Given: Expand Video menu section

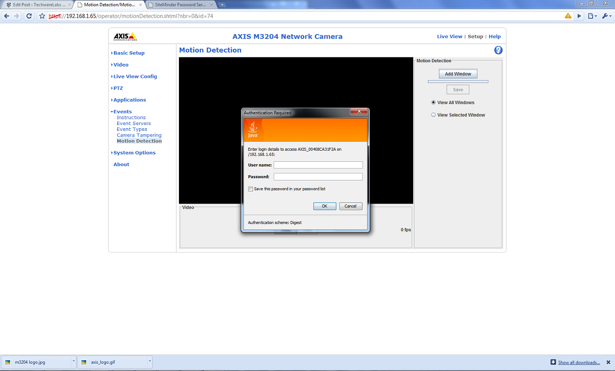Looking at the screenshot, I should [x=120, y=65].
